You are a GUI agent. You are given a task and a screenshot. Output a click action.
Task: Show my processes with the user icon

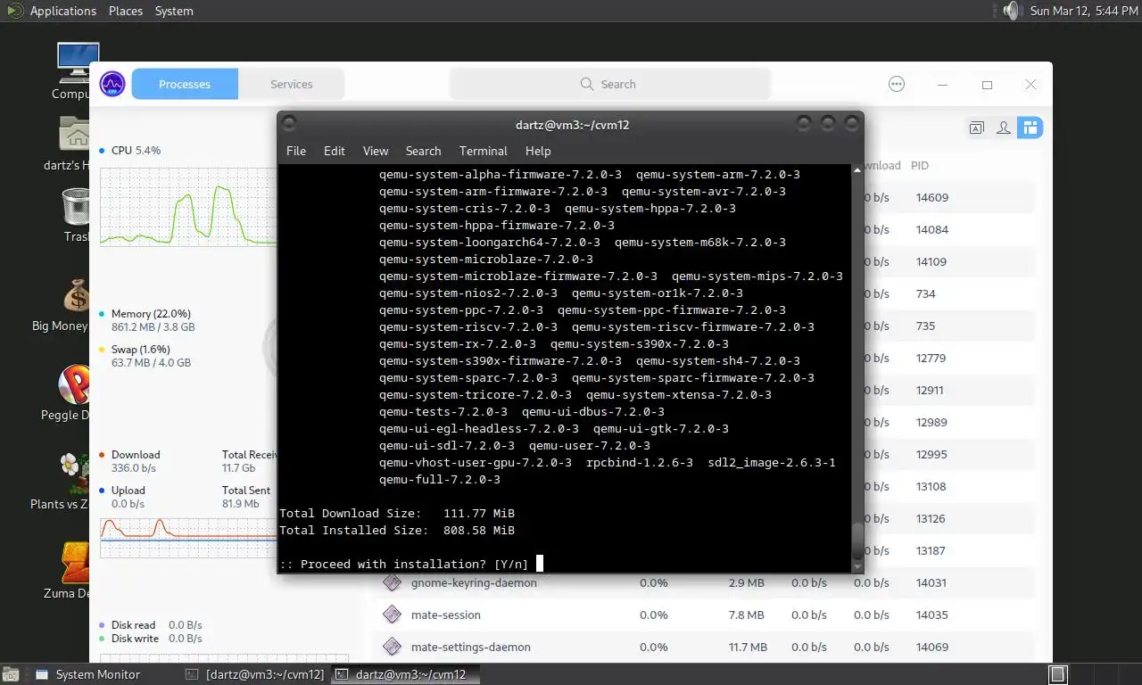(x=1004, y=128)
